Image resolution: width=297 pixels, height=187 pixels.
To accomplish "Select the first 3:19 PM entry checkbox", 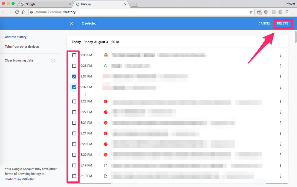I will tap(74, 165).
